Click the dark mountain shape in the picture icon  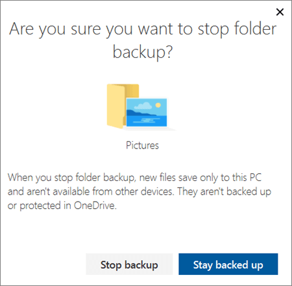tap(140, 113)
